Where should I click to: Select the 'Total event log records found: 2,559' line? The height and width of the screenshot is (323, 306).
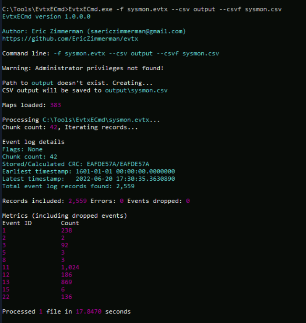(x=68, y=186)
